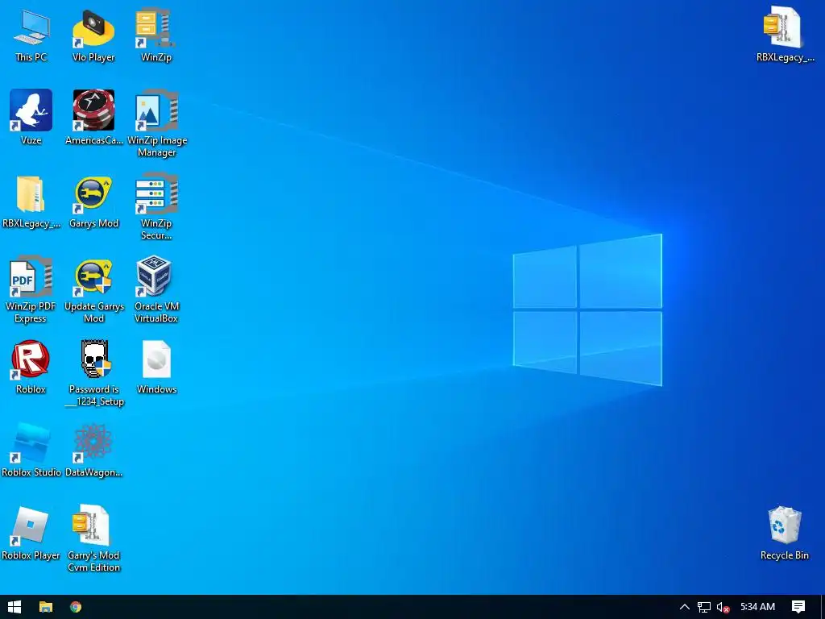Screen dimensions: 825x619
Task: Select the This PC desktop icon
Action: point(31,35)
